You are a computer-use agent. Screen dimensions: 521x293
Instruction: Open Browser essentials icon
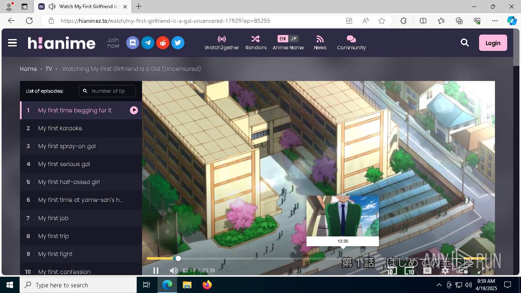pos(477,21)
